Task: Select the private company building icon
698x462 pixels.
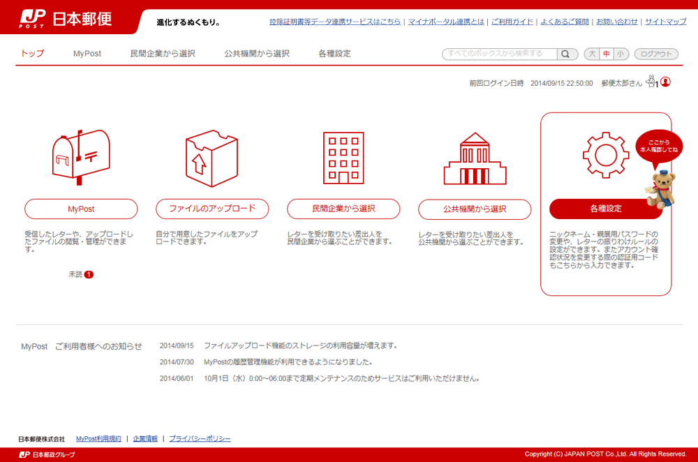Action: point(343,158)
